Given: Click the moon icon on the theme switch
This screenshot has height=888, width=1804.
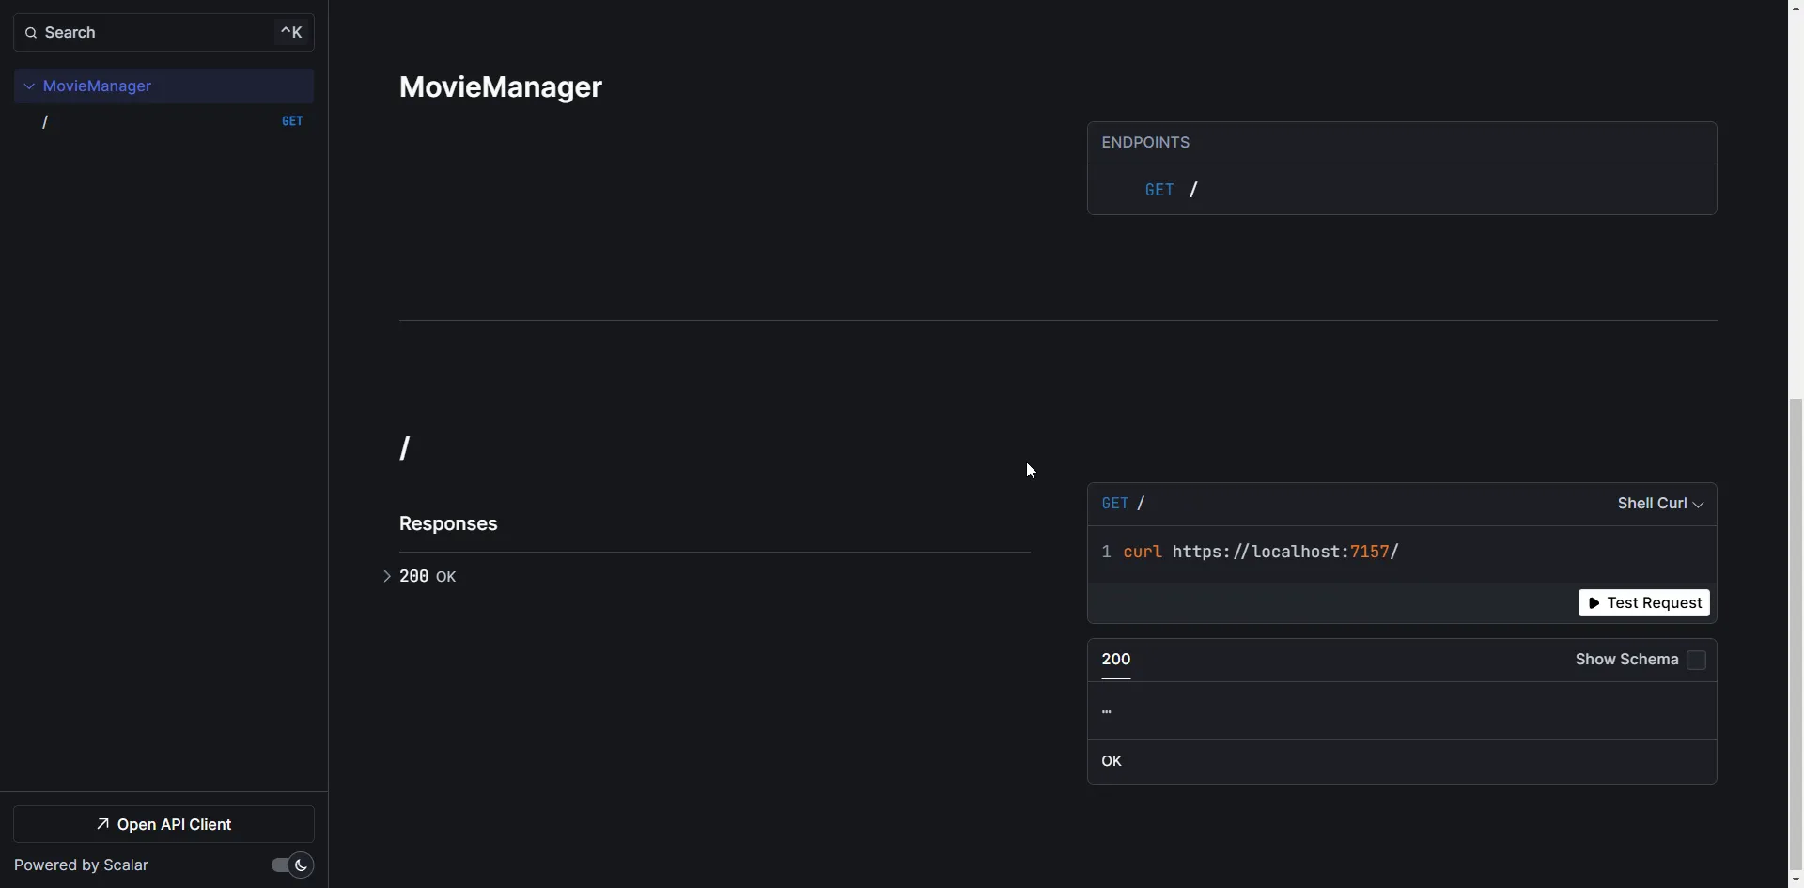Looking at the screenshot, I should [299, 865].
